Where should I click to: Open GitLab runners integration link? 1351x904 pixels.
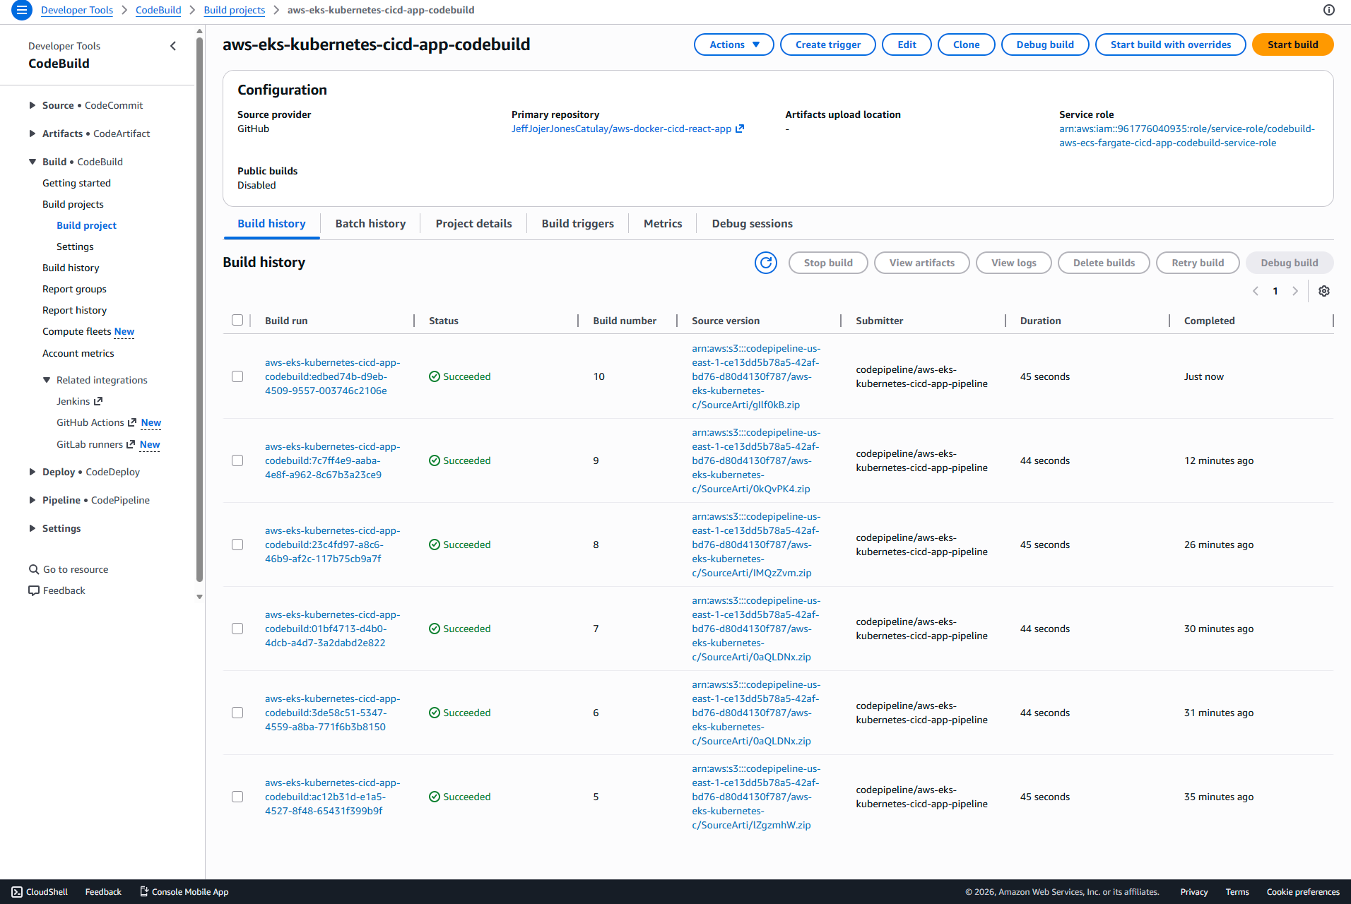click(95, 444)
